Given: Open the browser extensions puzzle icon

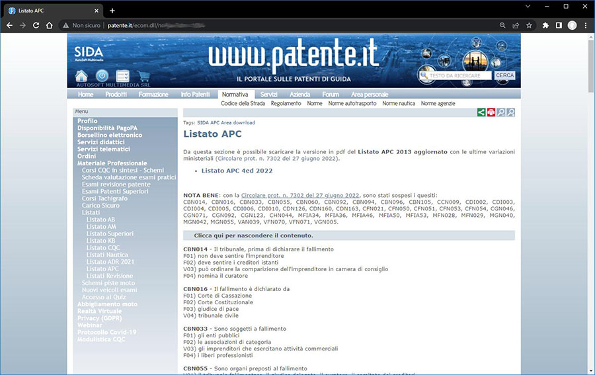Looking at the screenshot, I should point(545,25).
